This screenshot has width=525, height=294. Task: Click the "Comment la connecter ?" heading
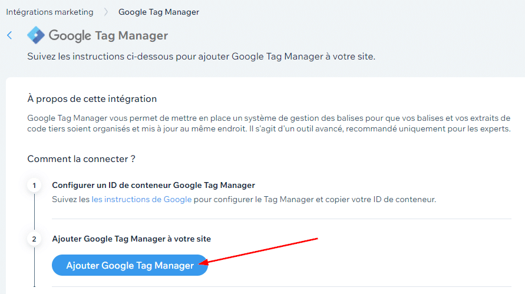coord(82,159)
